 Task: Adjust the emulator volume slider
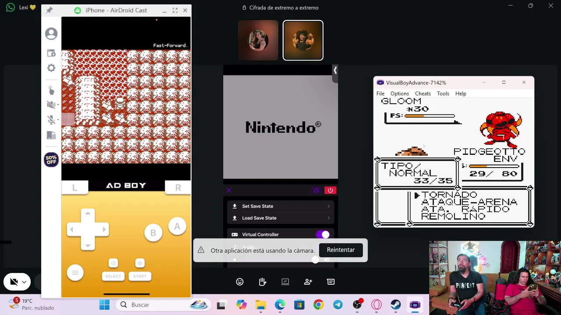315,260
